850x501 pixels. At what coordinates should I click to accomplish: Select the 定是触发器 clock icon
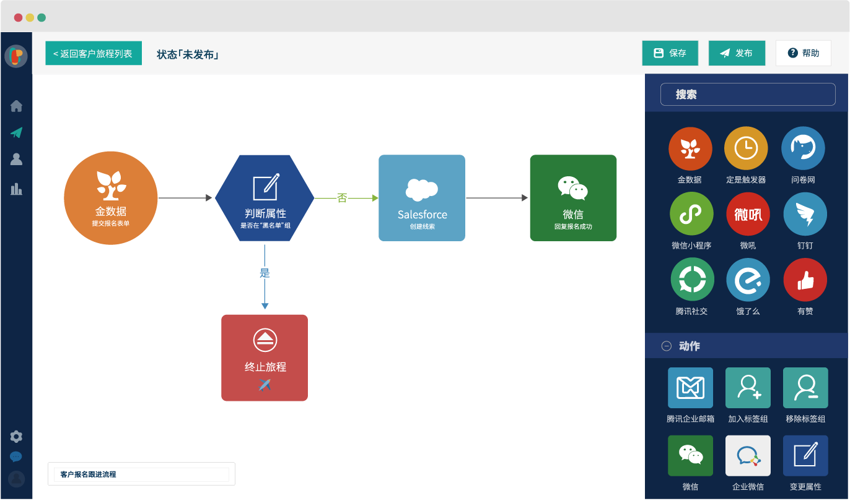(x=746, y=149)
